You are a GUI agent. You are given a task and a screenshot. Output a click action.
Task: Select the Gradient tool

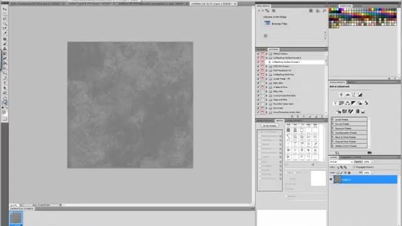point(5,63)
